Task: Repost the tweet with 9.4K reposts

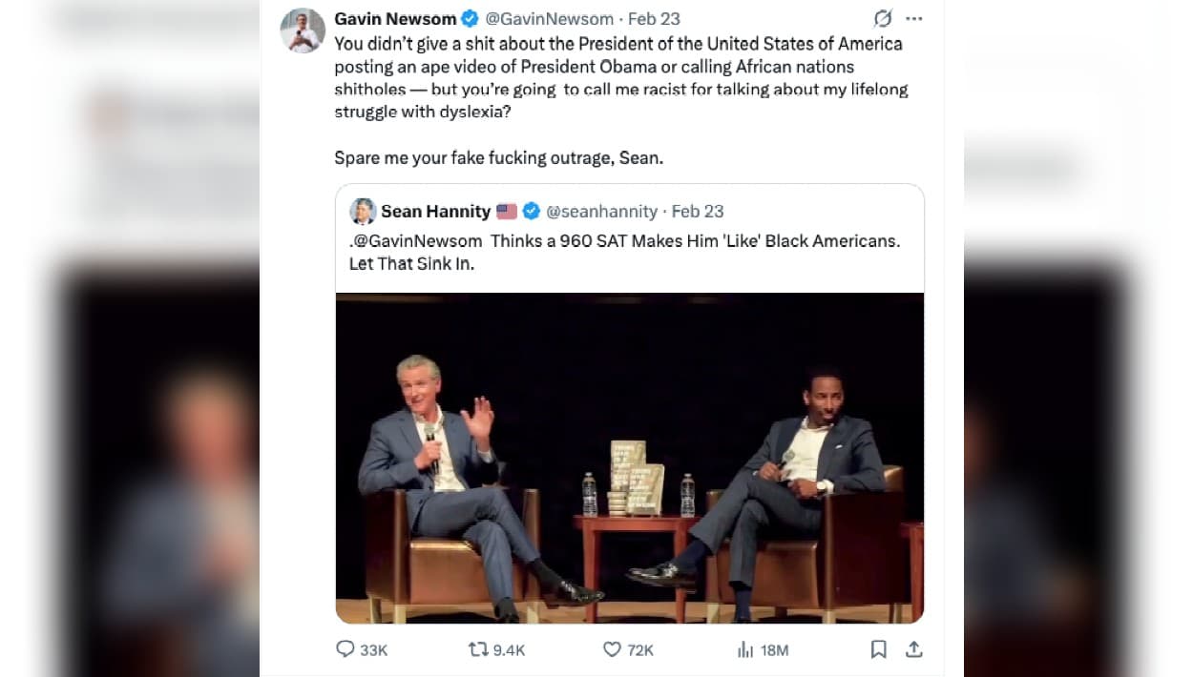Action: click(x=478, y=649)
